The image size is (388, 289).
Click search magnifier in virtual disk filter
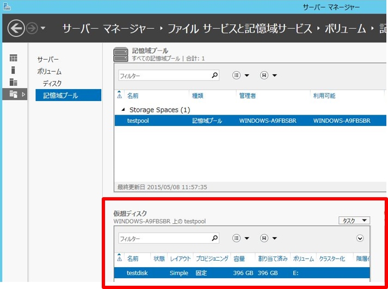click(214, 238)
